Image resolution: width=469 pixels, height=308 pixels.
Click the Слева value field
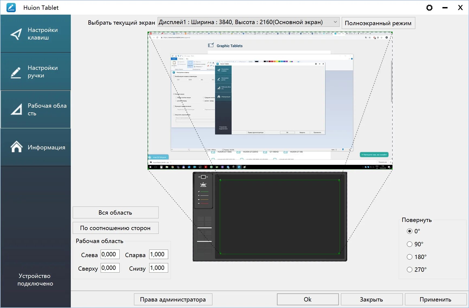tap(110, 254)
